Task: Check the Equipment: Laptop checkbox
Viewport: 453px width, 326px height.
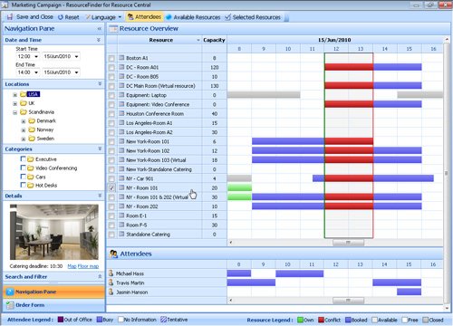Action: (x=111, y=95)
